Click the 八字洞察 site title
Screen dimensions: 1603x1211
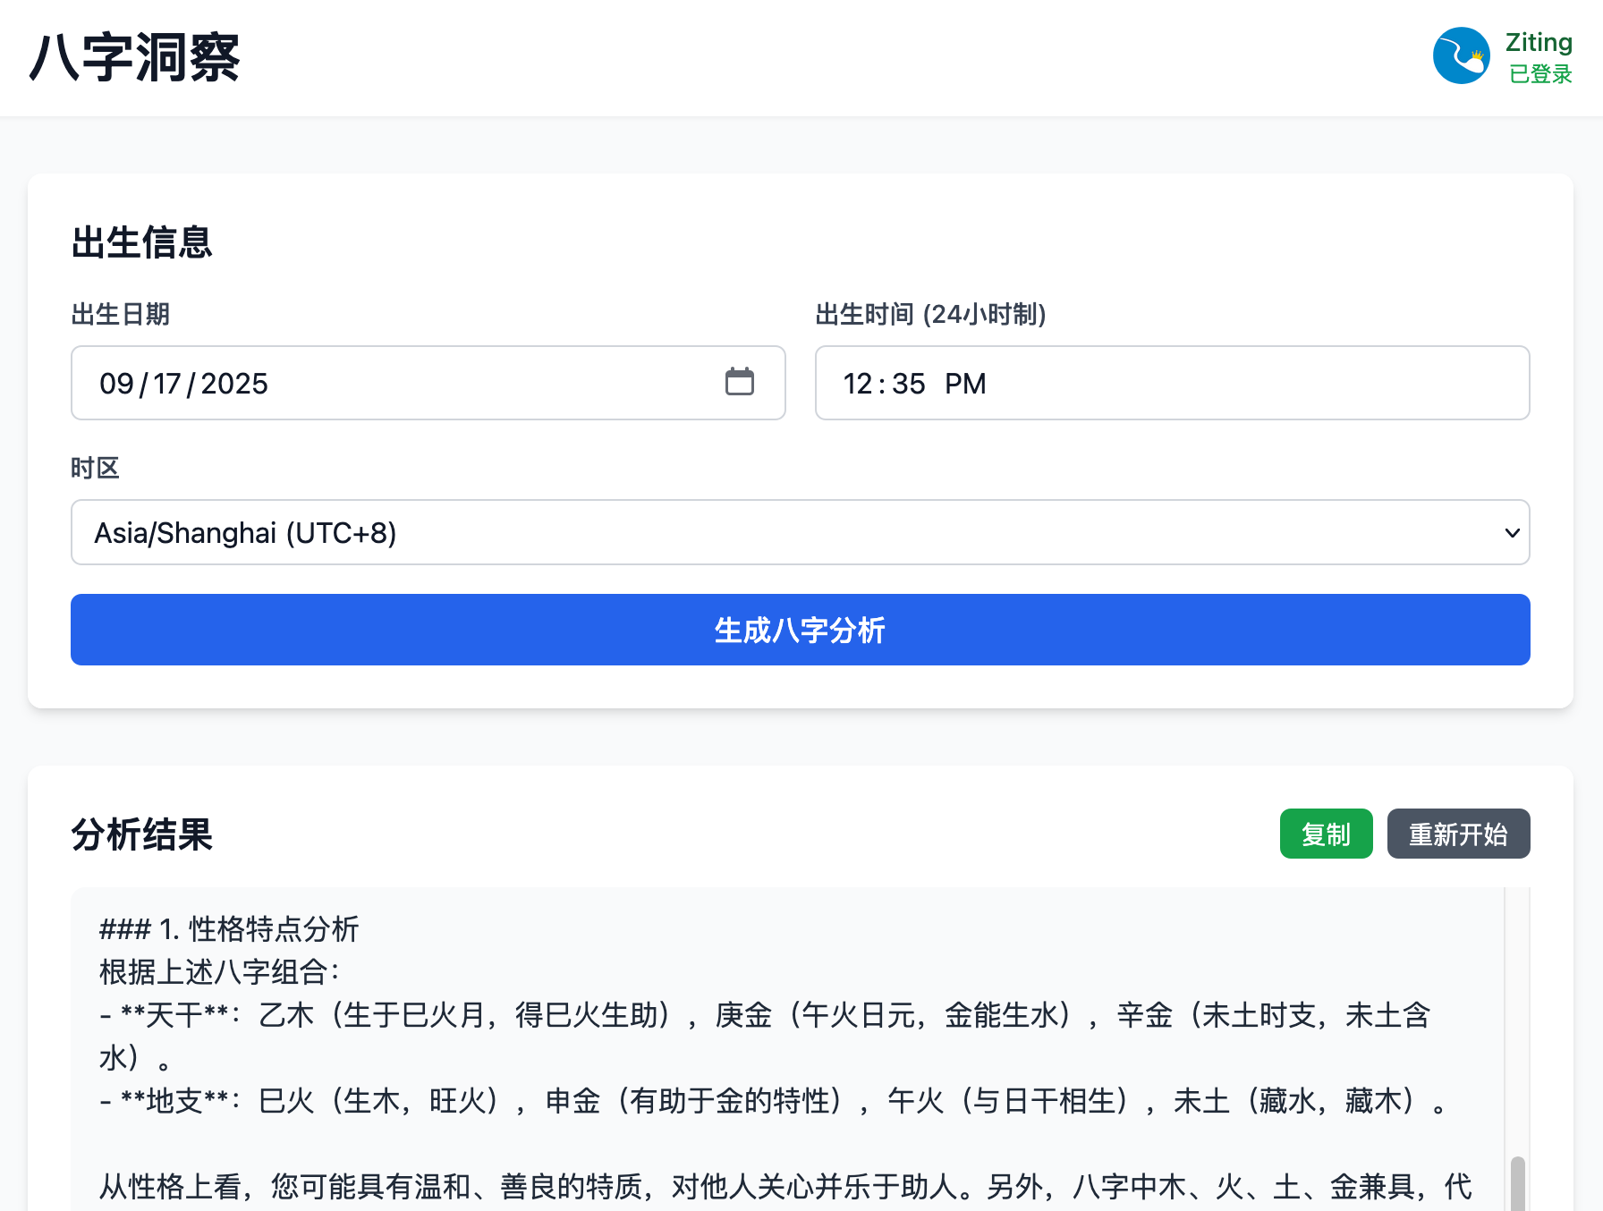(x=135, y=58)
